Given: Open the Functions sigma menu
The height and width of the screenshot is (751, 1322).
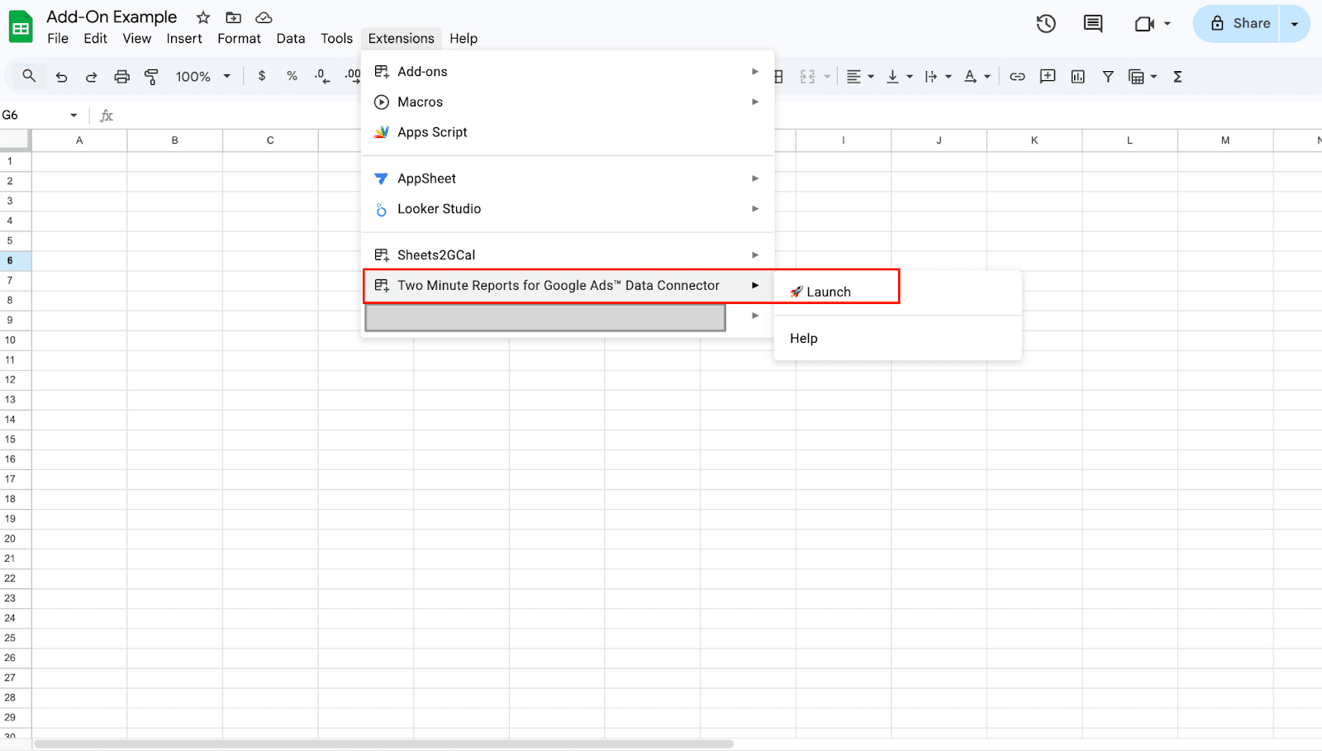Looking at the screenshot, I should [x=1177, y=76].
